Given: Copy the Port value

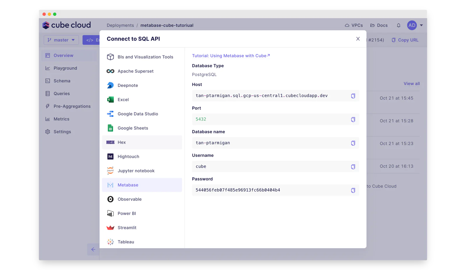Looking at the screenshot, I should tap(353, 119).
